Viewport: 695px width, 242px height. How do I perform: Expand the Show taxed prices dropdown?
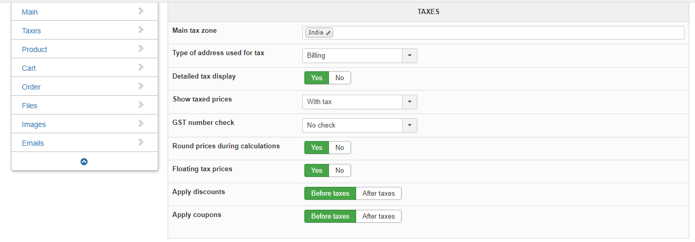(409, 102)
